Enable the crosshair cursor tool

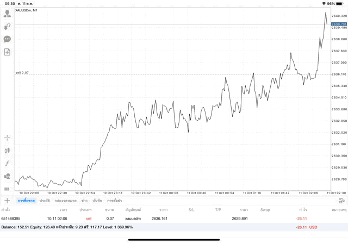click(x=7, y=138)
